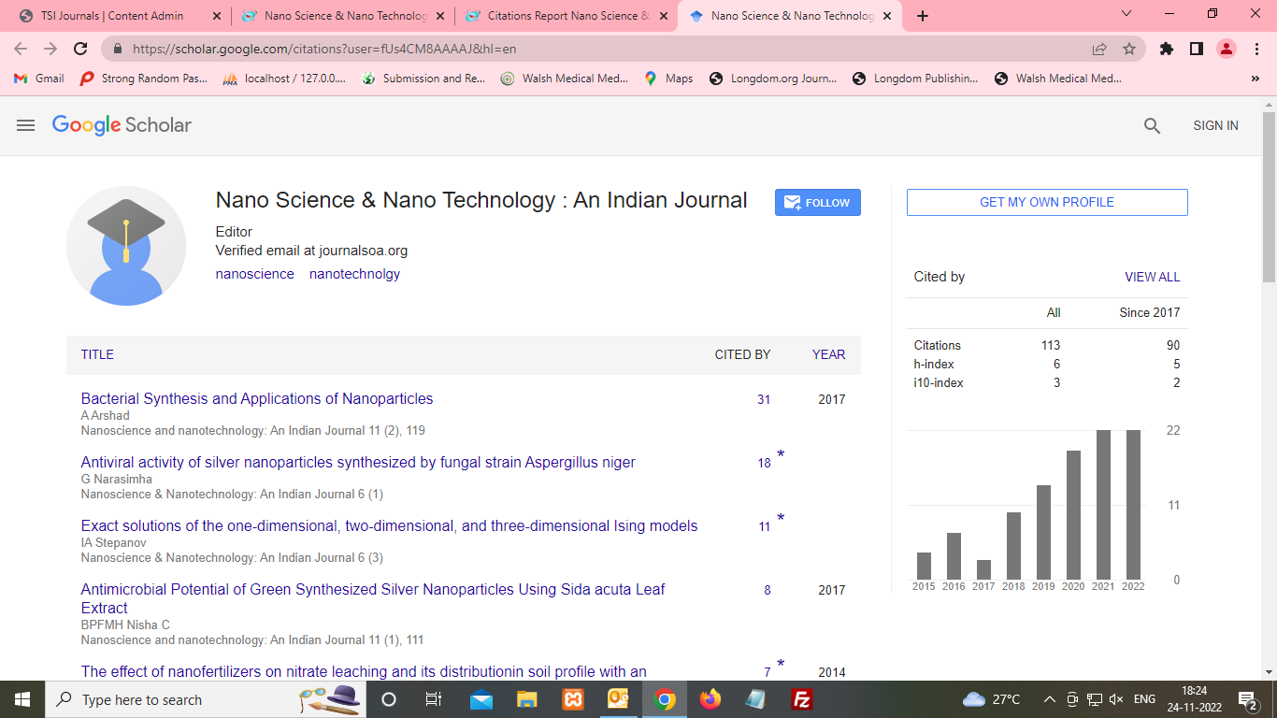Open Bacterial Synthesis and Applications of Nanoparticles article
1277x718 pixels.
(257, 398)
